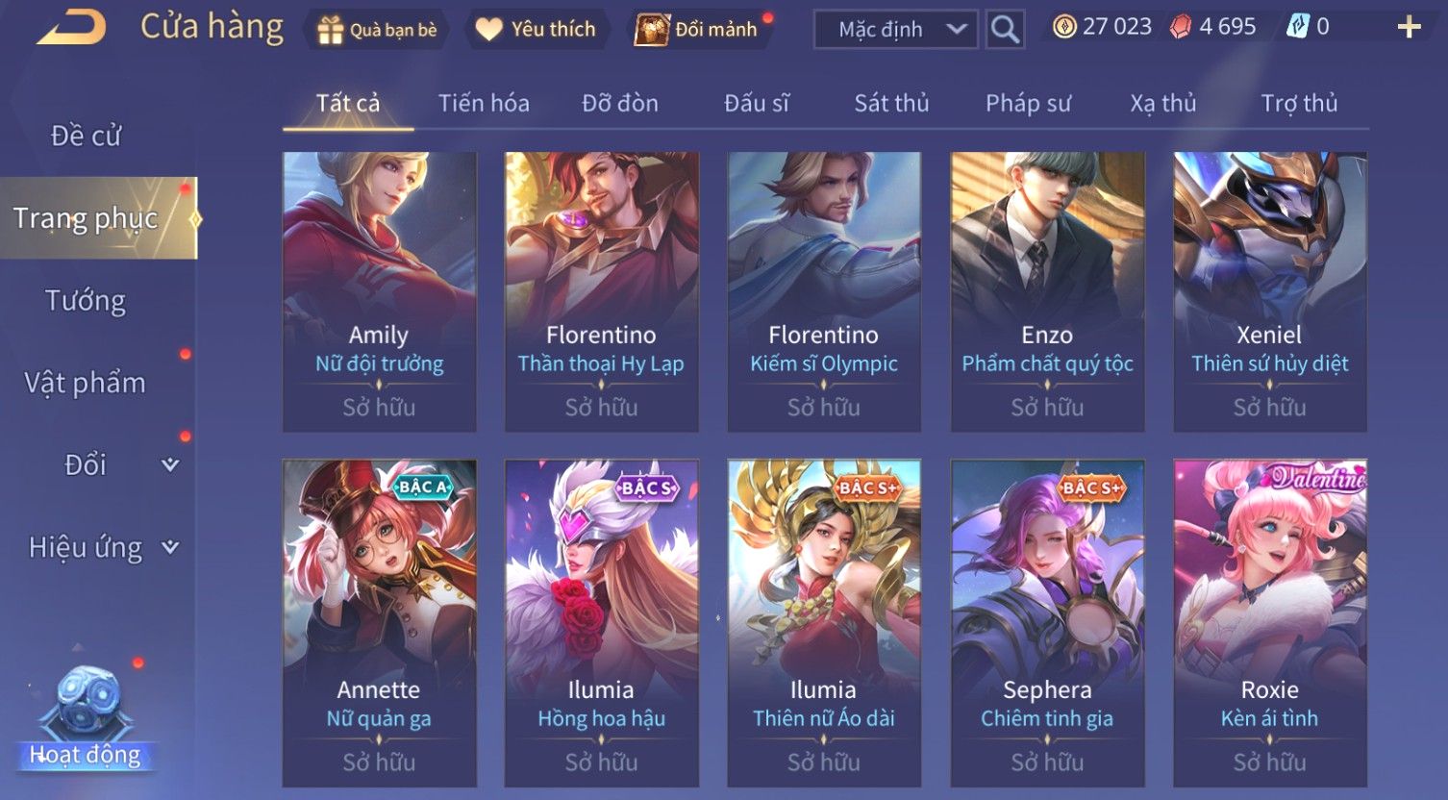Open the Enzo Phẩm chất quý tộc skin card
The height and width of the screenshot is (800, 1448).
(1047, 292)
